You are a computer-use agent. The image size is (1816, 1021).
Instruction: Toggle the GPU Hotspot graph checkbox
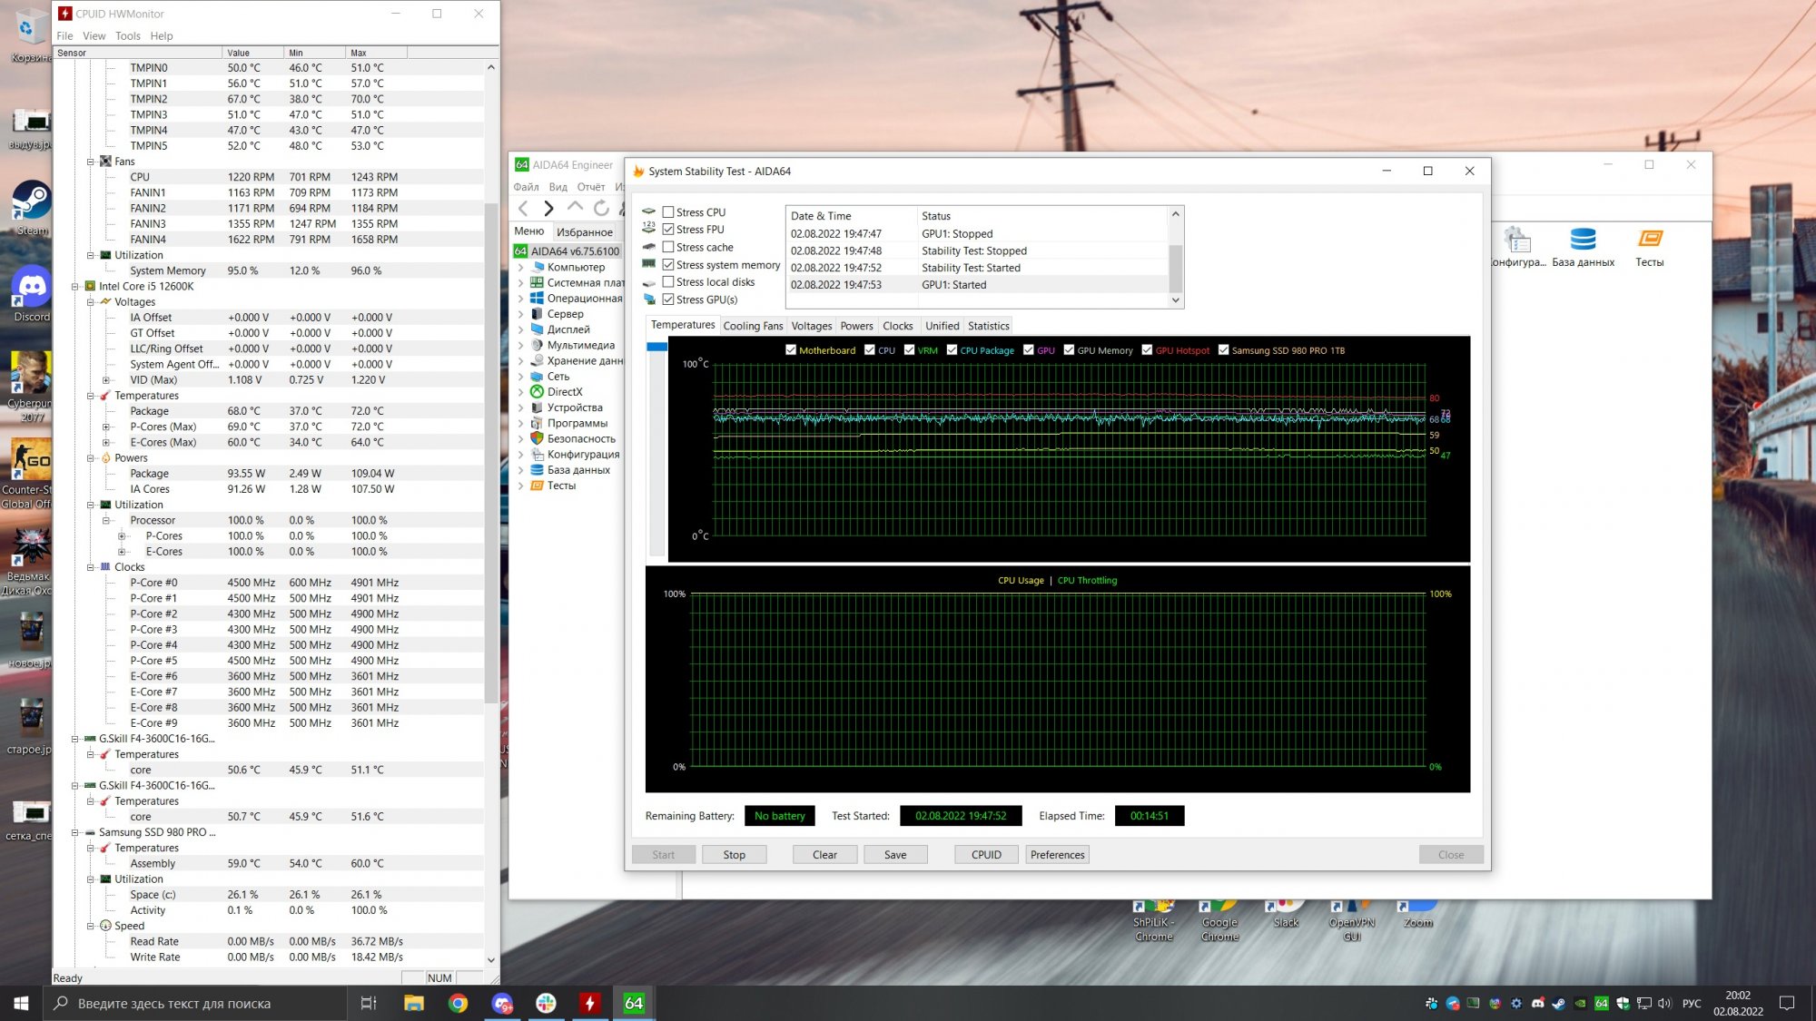click(x=1147, y=350)
